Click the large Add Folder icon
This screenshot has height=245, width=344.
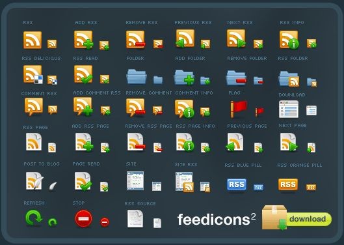coord(184,77)
